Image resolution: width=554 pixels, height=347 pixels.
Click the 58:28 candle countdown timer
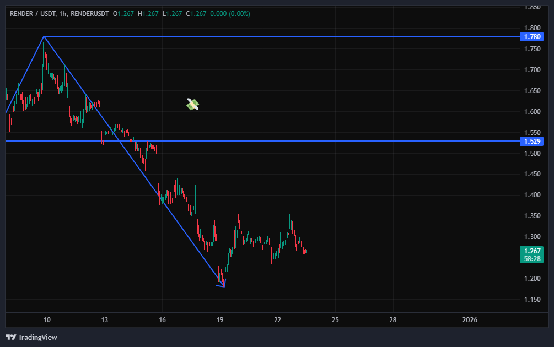(x=533, y=258)
